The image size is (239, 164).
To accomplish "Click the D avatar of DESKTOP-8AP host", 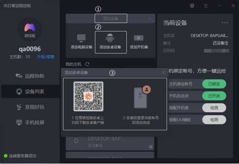I will [76, 141].
